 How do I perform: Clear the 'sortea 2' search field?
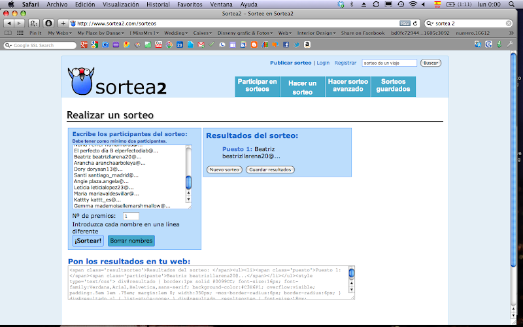coord(509,24)
